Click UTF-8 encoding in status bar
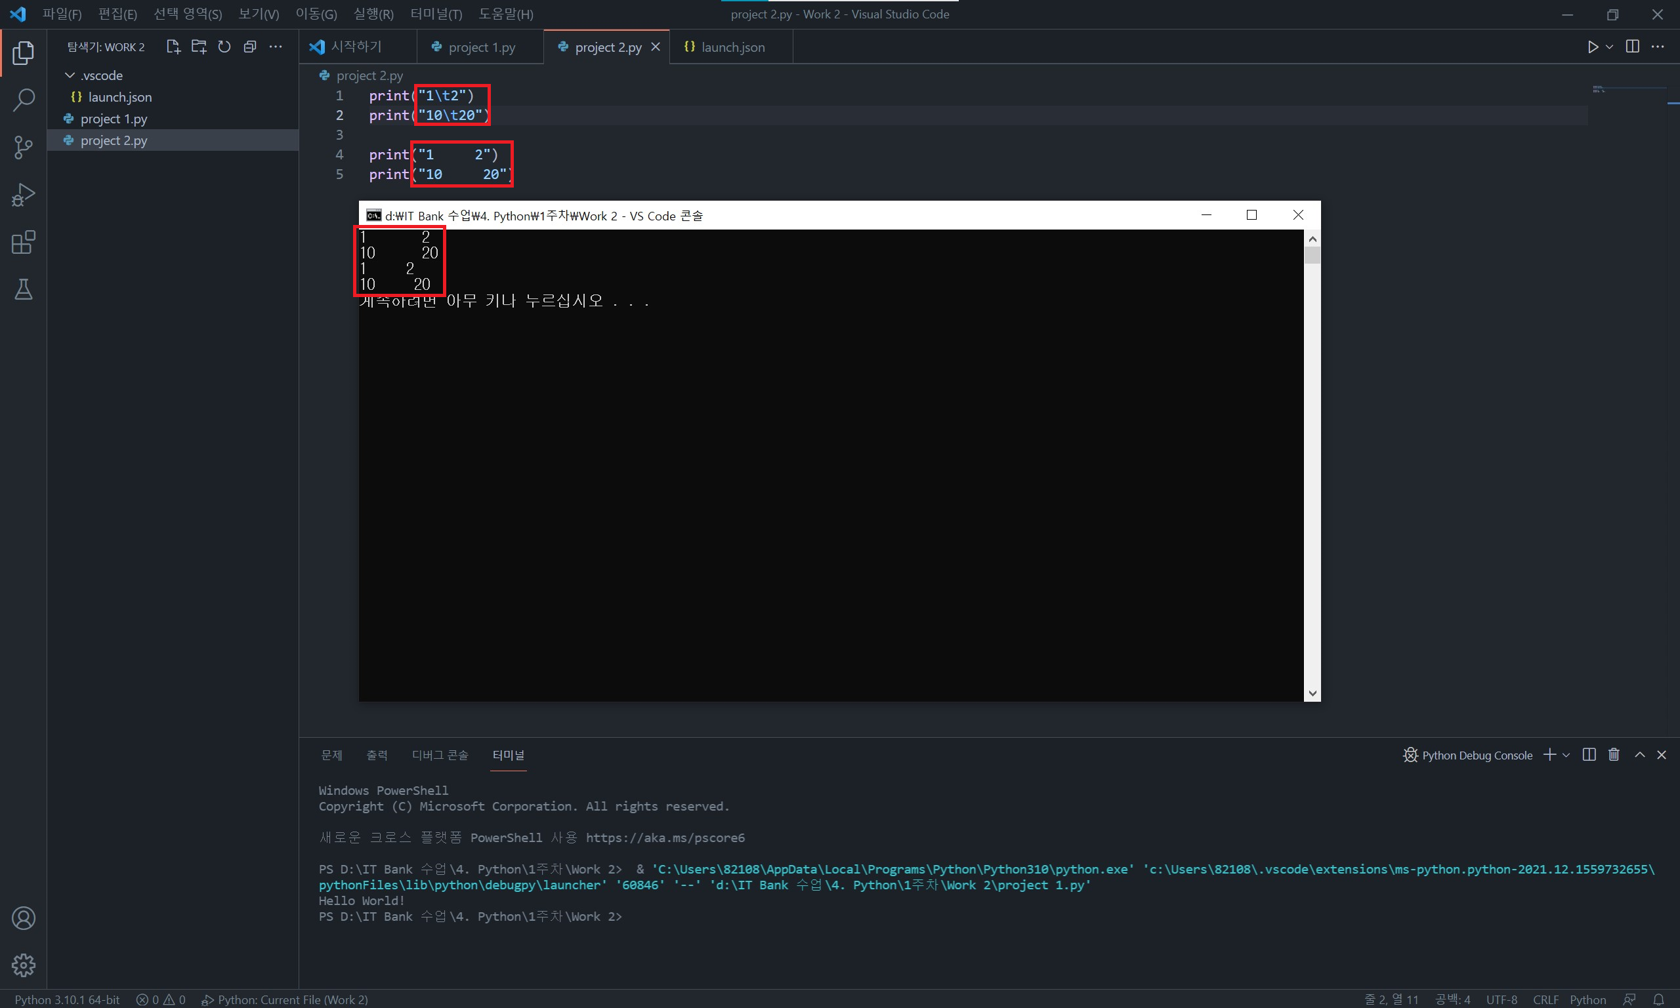The height and width of the screenshot is (1008, 1680). [1501, 999]
